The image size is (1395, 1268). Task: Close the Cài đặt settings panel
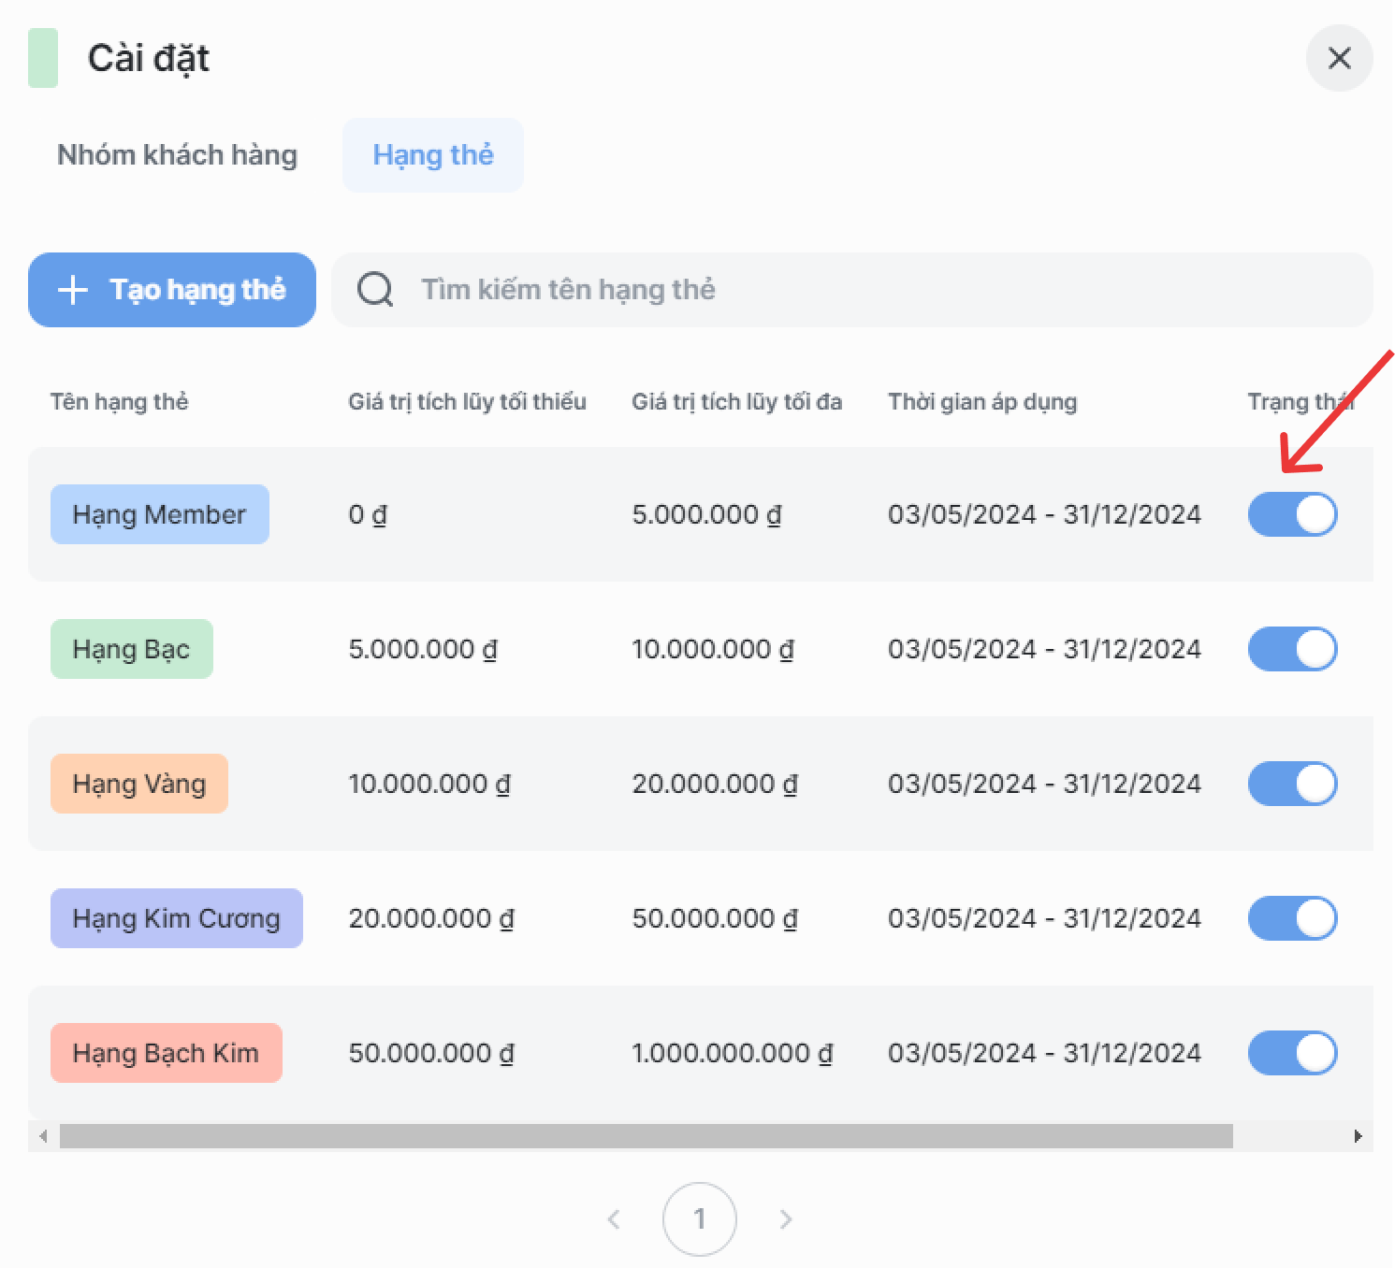click(1339, 58)
